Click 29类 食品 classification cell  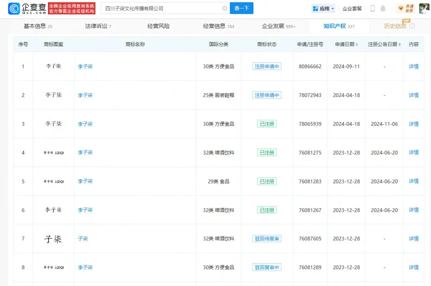pyautogui.click(x=219, y=181)
